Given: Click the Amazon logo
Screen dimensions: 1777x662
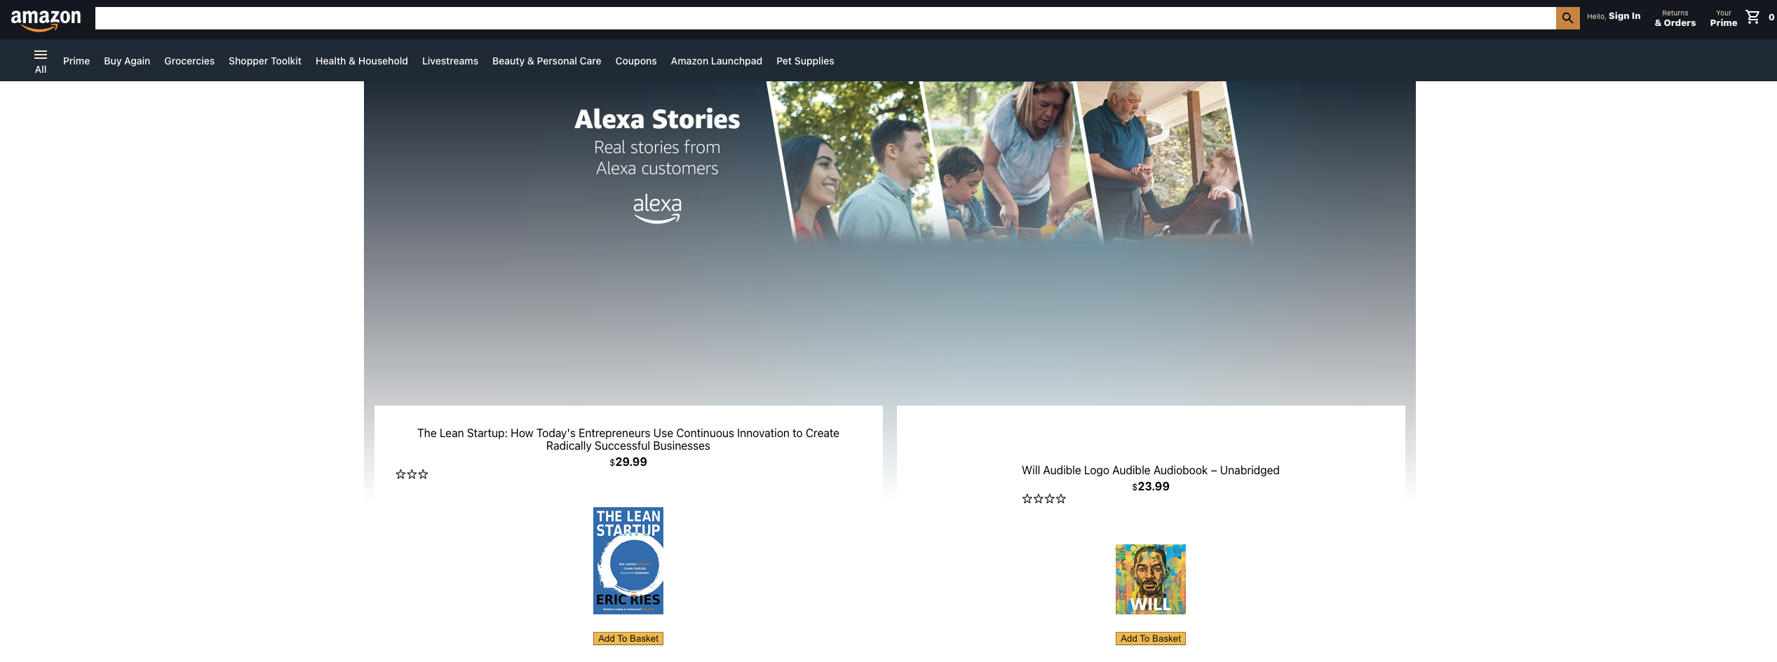Looking at the screenshot, I should pyautogui.click(x=46, y=20).
